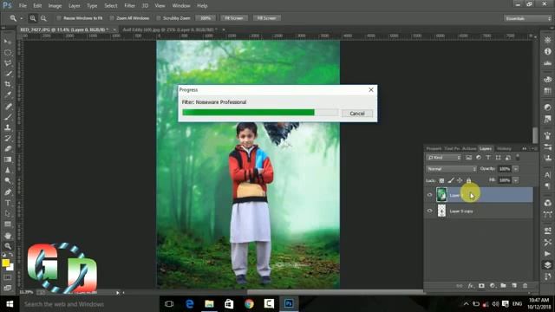Create a new group folder icon
The width and height of the screenshot is (555, 312).
[x=503, y=285]
